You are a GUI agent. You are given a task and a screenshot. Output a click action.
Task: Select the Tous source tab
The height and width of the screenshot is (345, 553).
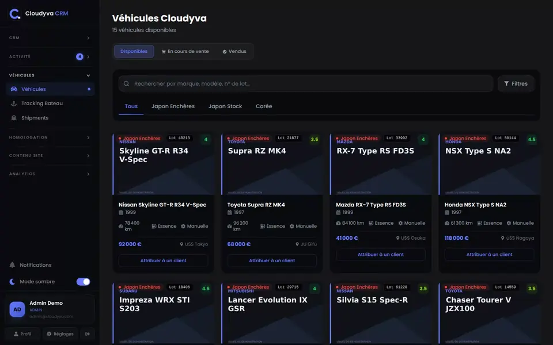click(x=131, y=106)
